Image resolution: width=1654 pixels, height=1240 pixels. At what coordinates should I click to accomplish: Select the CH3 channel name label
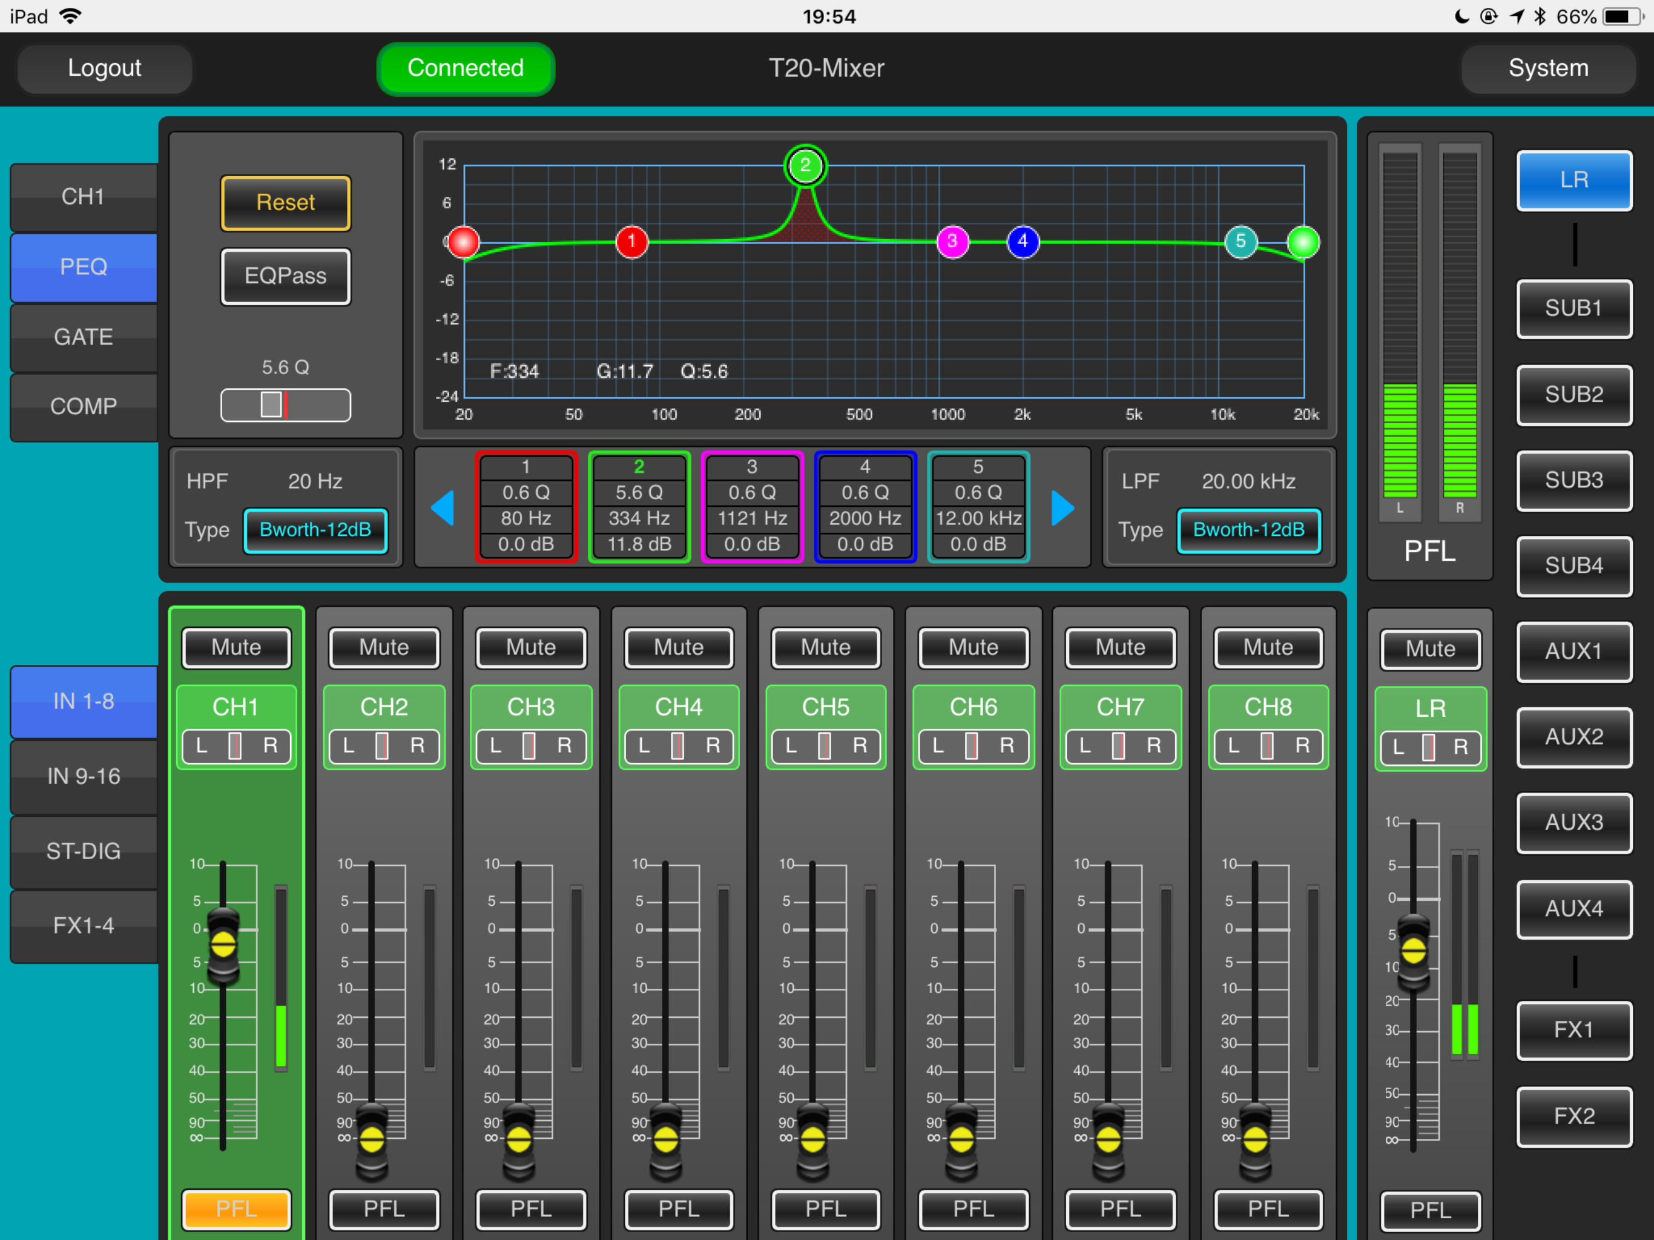531,708
